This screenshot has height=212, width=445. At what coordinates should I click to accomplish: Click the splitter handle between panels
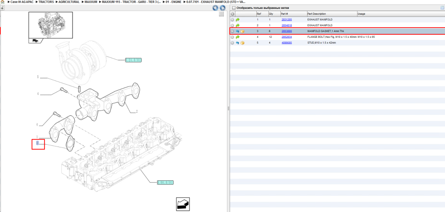(x=228, y=109)
